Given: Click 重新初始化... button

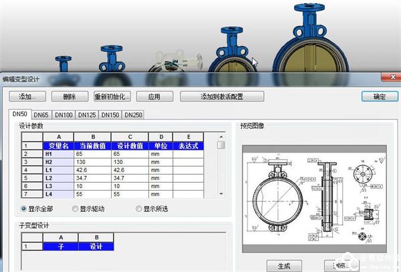Looking at the screenshot, I should [113, 97].
